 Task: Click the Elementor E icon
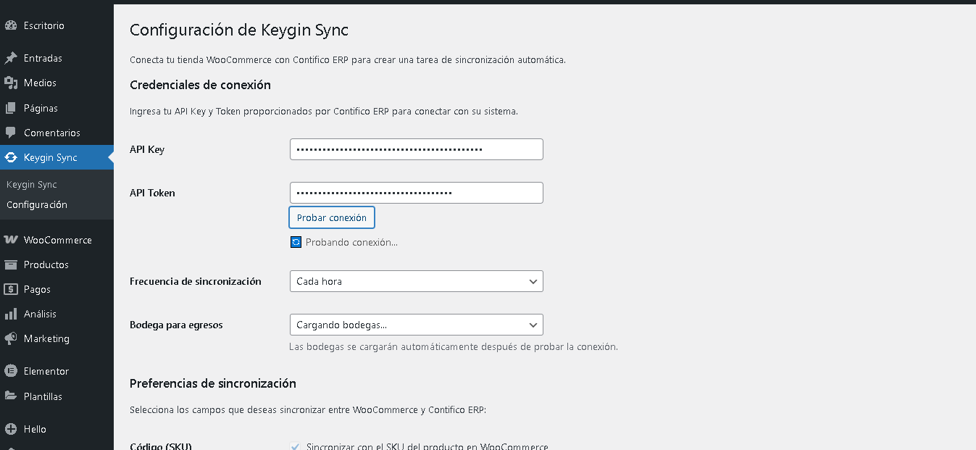tap(12, 370)
